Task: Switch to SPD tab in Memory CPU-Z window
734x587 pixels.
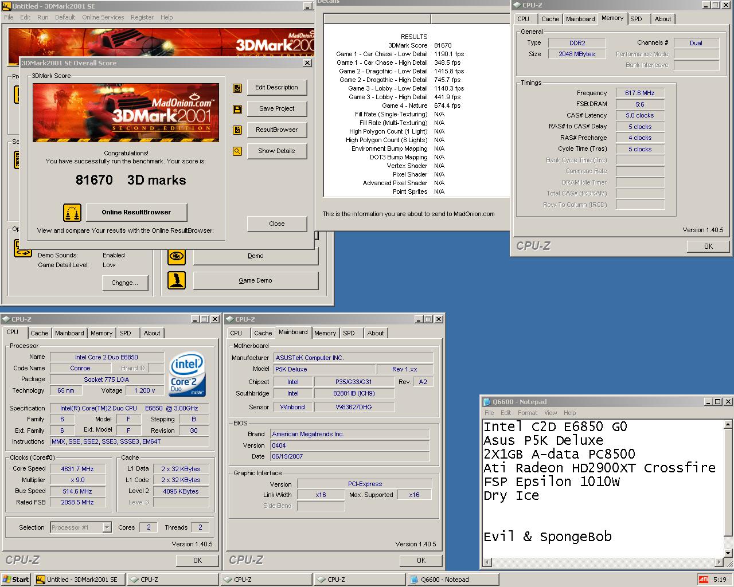Action: [x=637, y=19]
